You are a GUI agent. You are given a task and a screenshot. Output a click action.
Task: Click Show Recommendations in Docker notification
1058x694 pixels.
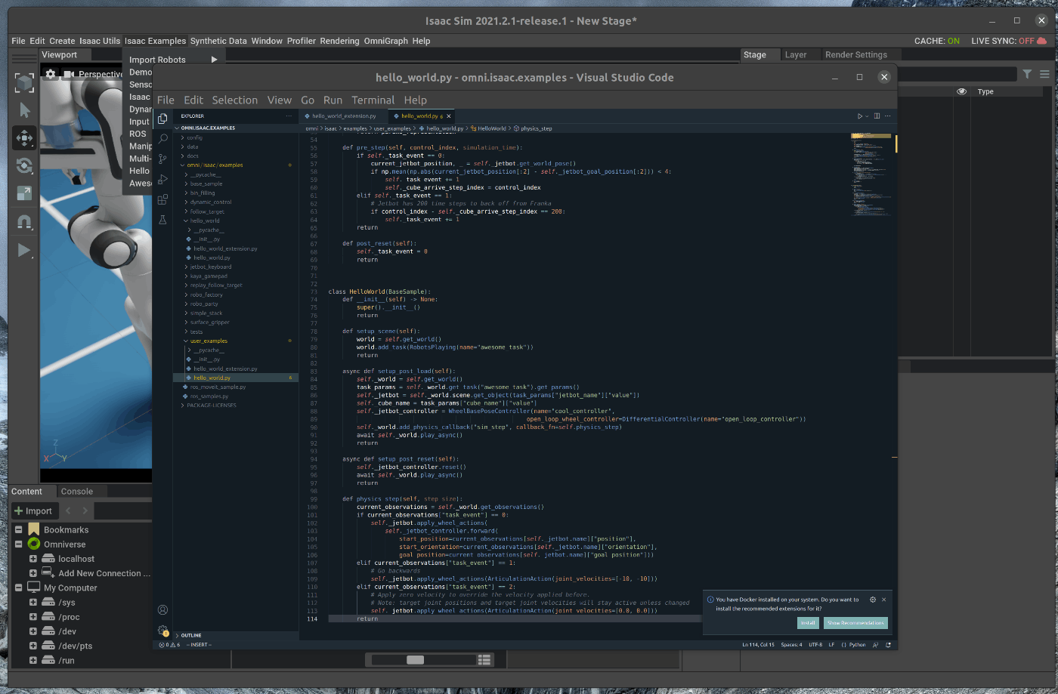(x=855, y=623)
